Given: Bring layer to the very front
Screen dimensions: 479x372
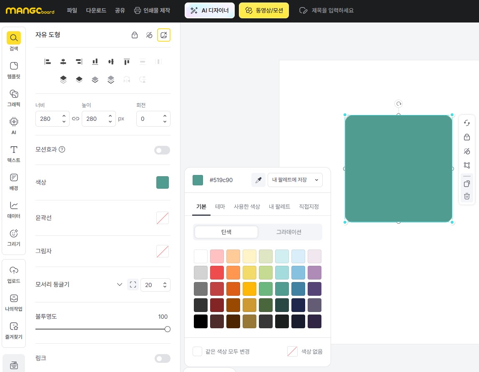Looking at the screenshot, I should coord(63,79).
